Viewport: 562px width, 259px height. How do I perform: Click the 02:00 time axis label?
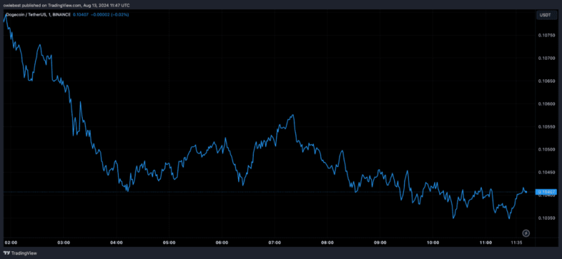(x=11, y=243)
